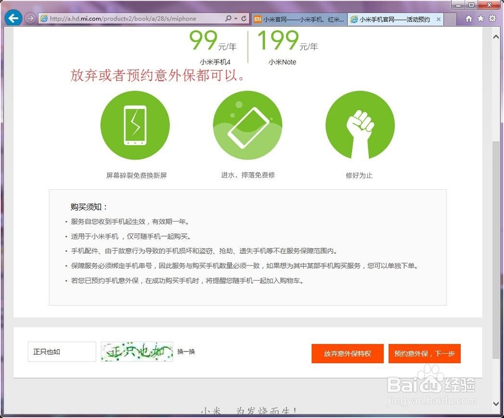
Task: Click the 屏幕碎裂免费换新屏 caption
Action: coord(137,175)
